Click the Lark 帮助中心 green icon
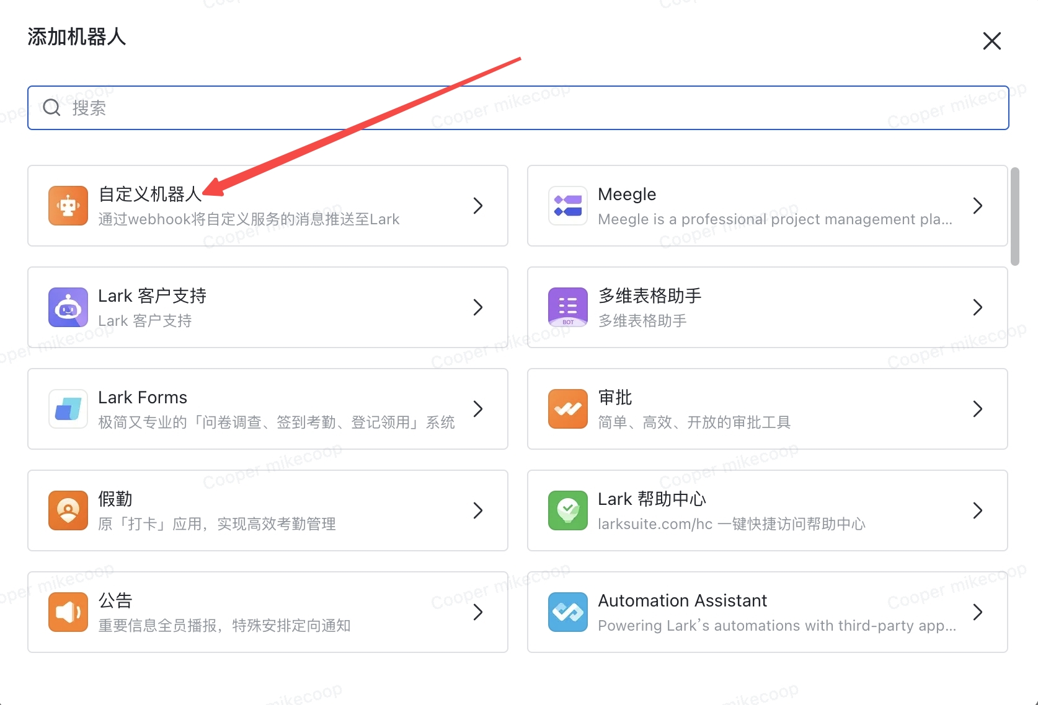The height and width of the screenshot is (705, 1038). point(568,510)
